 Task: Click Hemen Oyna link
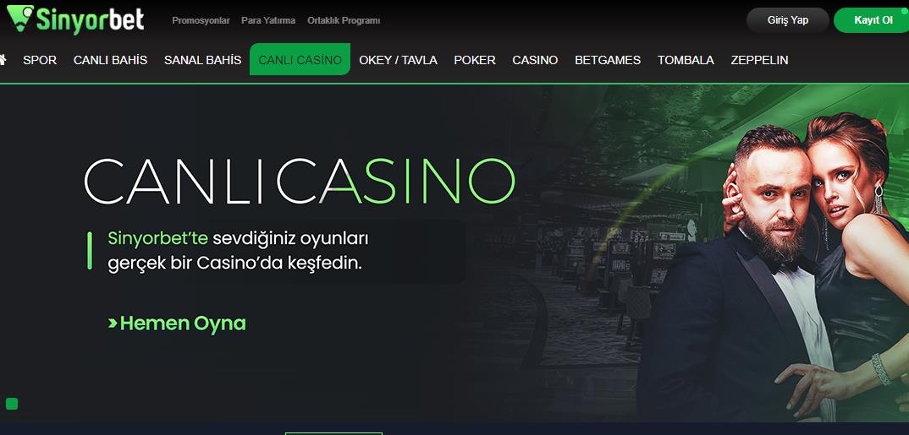[177, 324]
